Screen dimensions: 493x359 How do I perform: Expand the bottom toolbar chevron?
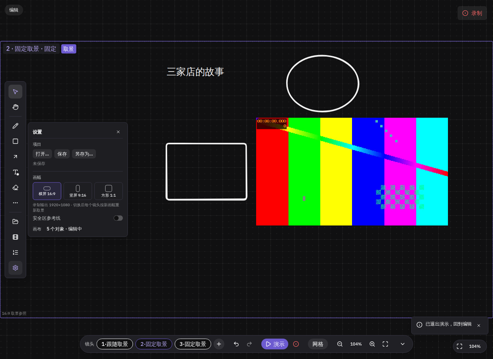pos(402,344)
